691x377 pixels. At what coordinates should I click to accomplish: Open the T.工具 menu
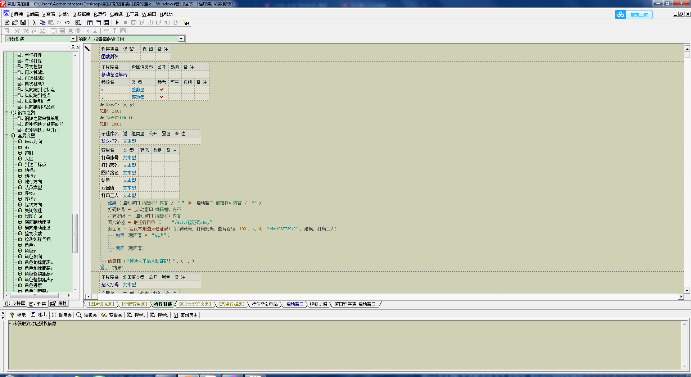132,14
